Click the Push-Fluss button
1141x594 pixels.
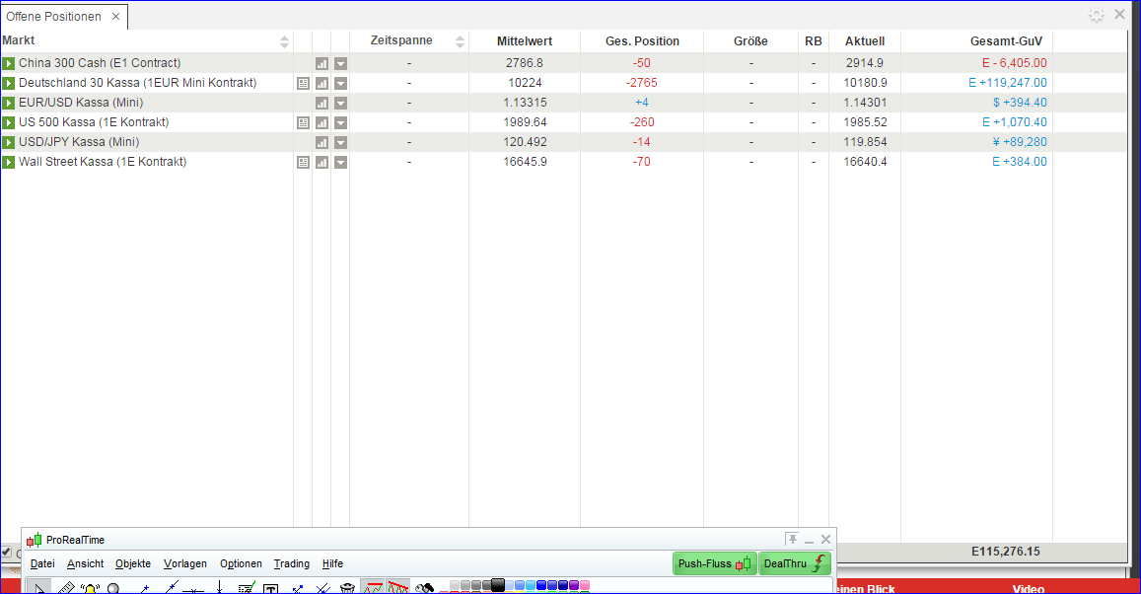click(x=713, y=563)
